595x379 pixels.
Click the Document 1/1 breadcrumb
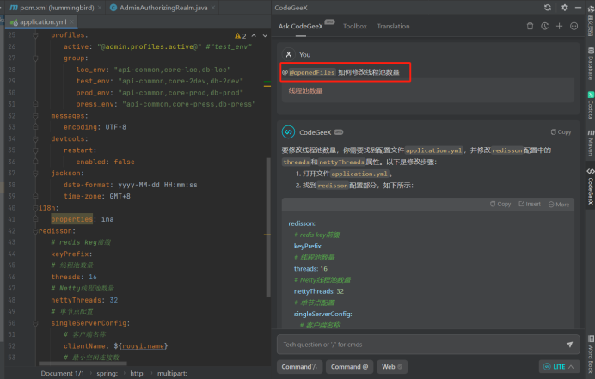[x=62, y=373]
